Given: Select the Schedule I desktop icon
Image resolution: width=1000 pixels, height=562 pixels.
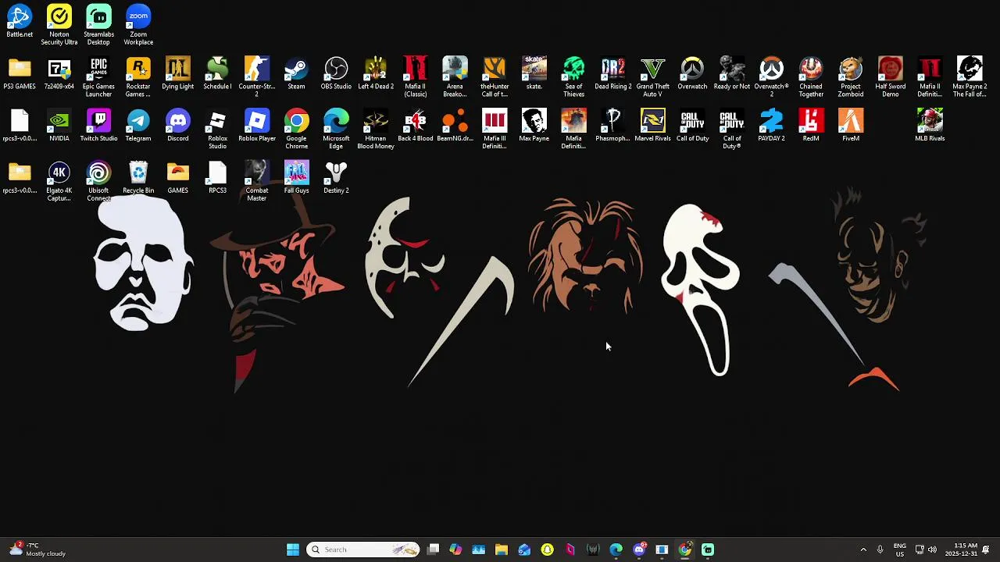Looking at the screenshot, I should 217,74.
